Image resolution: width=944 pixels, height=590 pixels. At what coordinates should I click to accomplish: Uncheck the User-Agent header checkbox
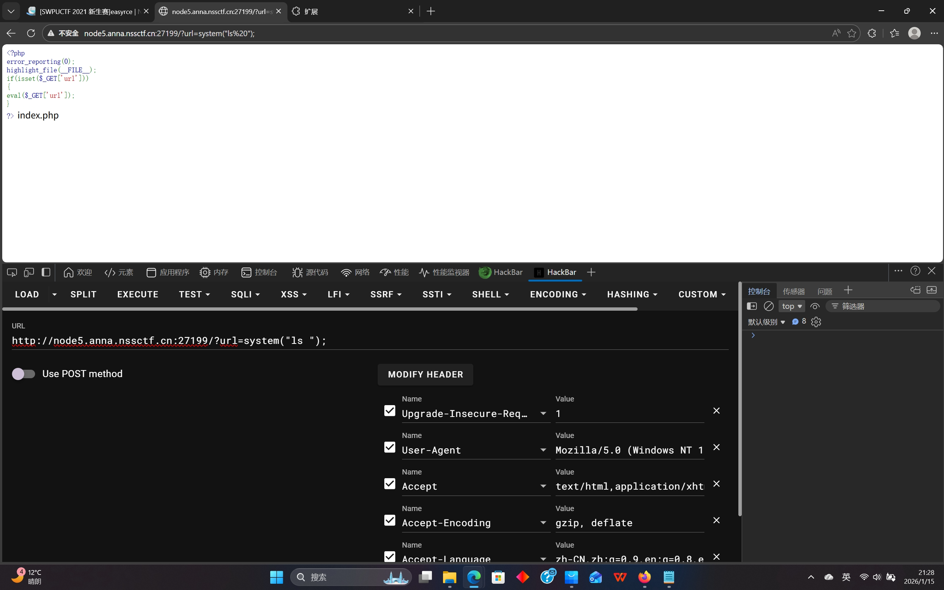click(x=389, y=447)
